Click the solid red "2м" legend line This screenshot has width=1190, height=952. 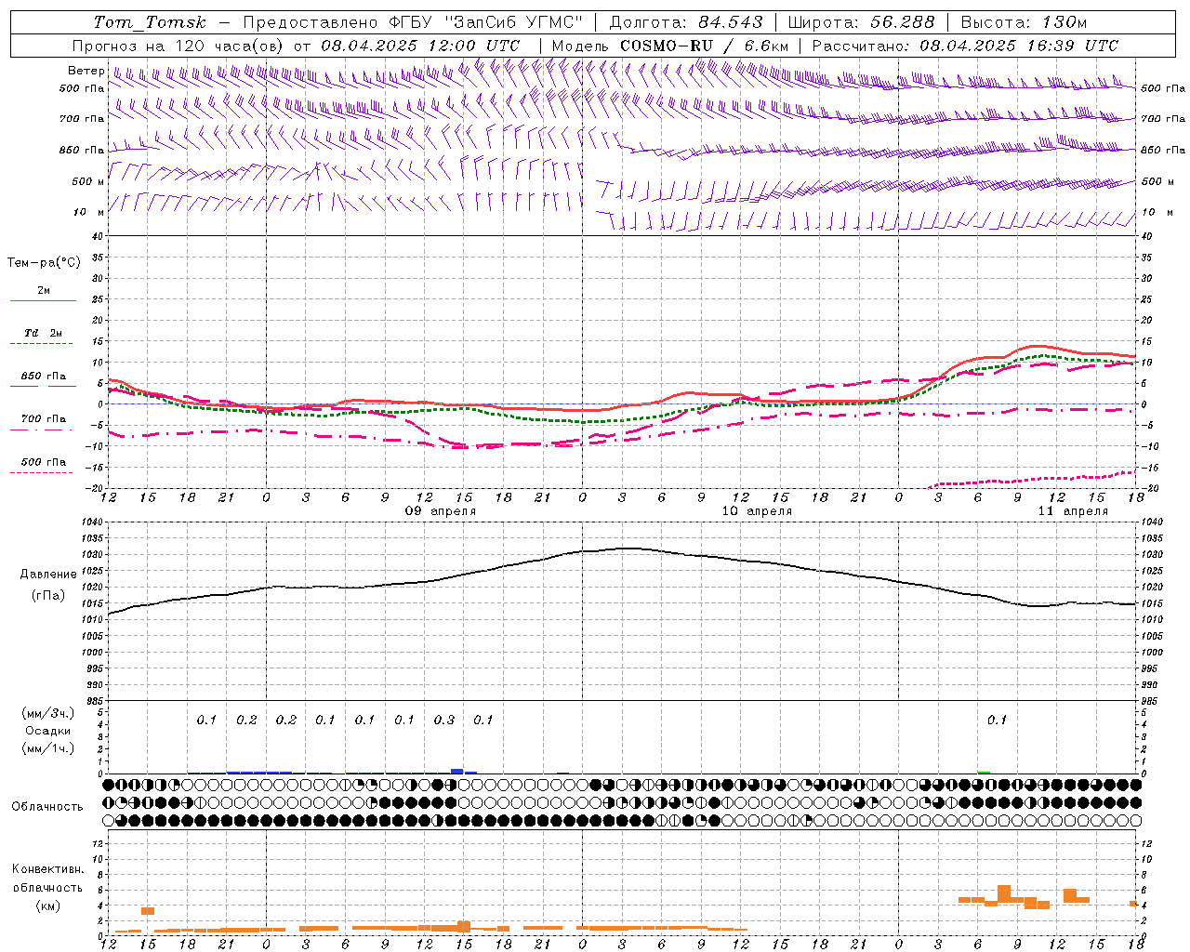coord(43,300)
